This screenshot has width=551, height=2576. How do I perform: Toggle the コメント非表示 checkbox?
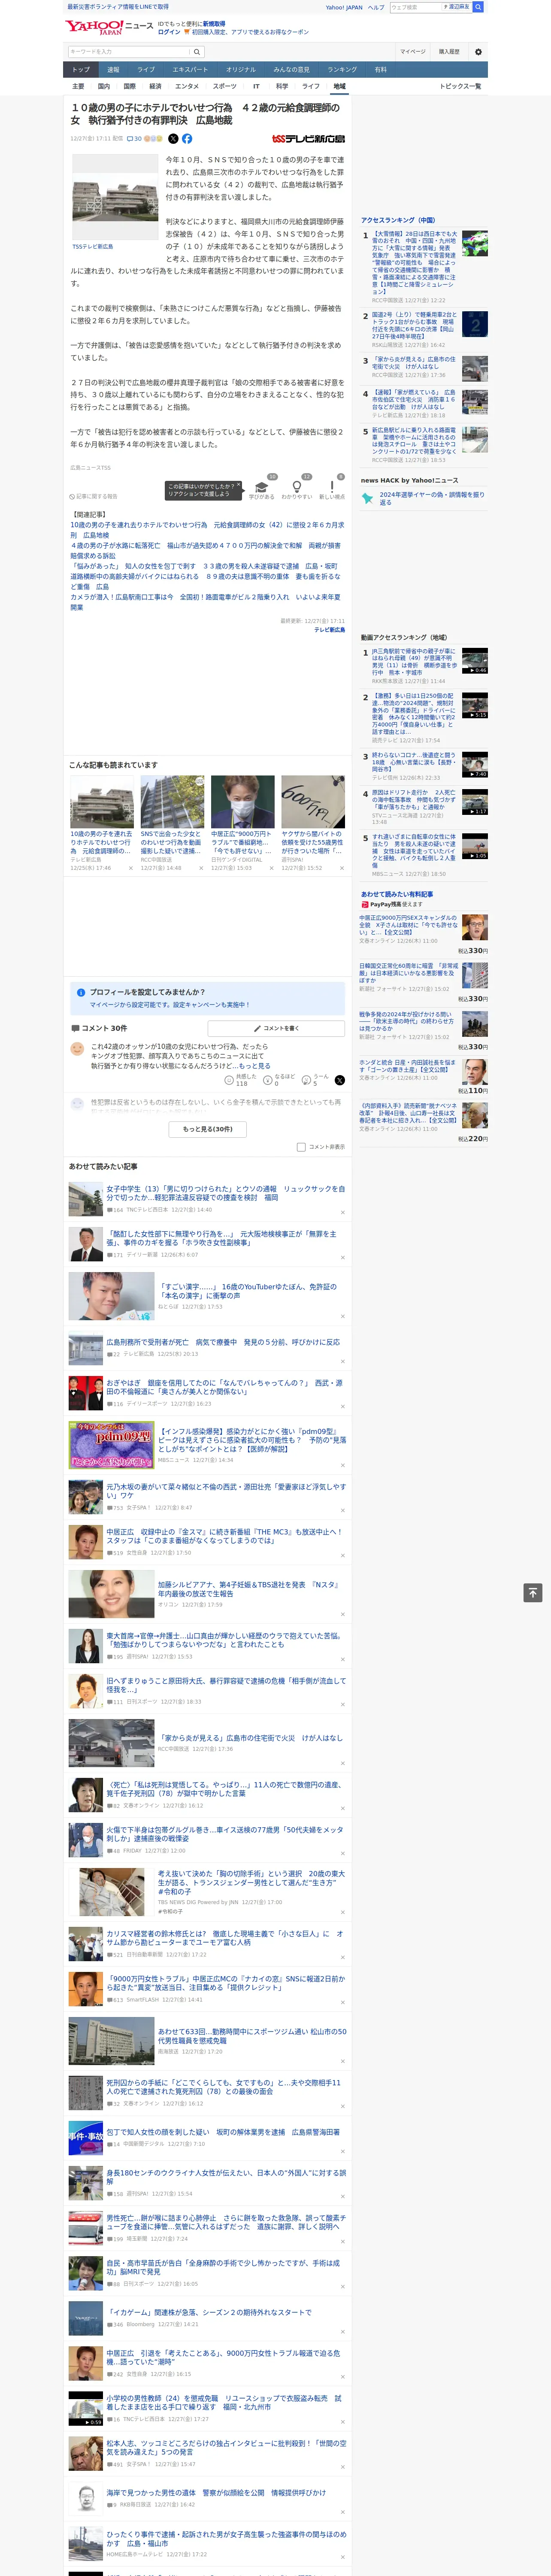click(x=301, y=1147)
